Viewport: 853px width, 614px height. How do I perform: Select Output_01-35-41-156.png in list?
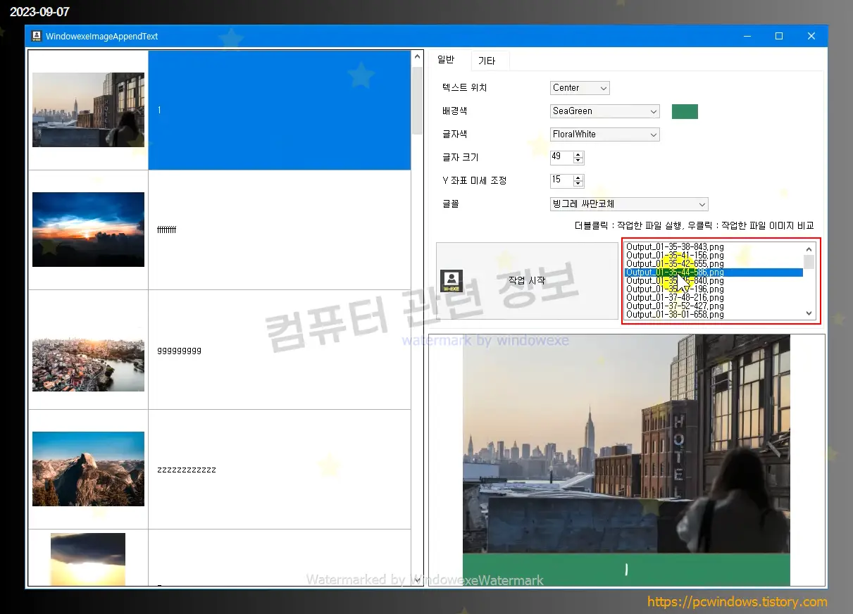point(714,256)
